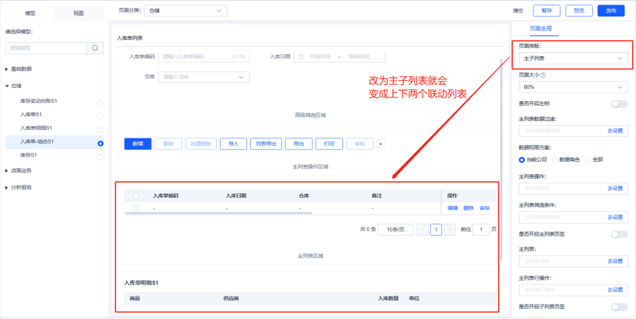Image resolution: width=636 pixels, height=319 pixels.
Task: Go to the previous page arrow
Action: [x=423, y=230]
